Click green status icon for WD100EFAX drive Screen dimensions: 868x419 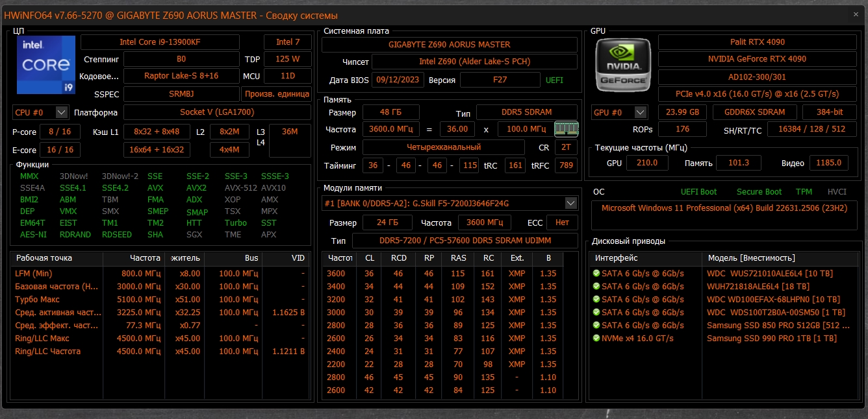click(596, 300)
